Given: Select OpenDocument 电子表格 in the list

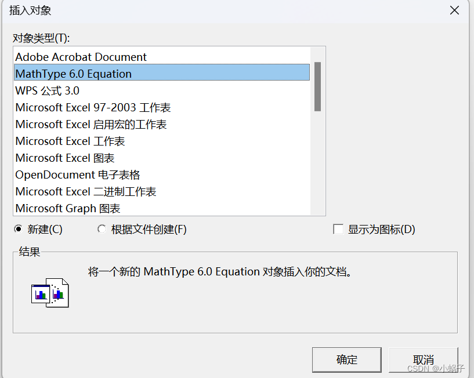Looking at the screenshot, I should click(162, 175).
